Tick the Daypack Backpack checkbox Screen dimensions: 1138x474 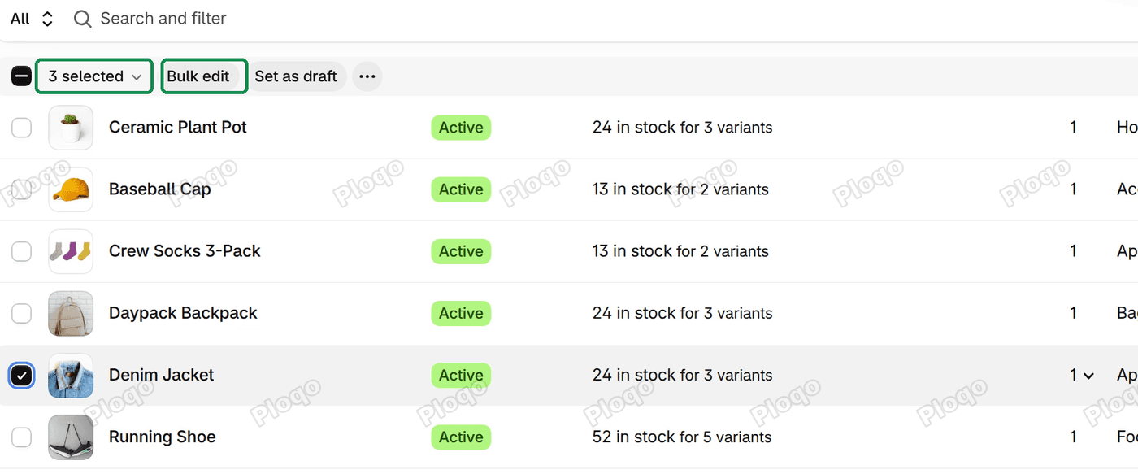click(21, 314)
